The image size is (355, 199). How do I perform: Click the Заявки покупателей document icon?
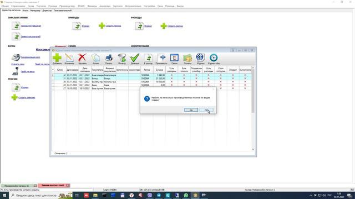pos(16,36)
